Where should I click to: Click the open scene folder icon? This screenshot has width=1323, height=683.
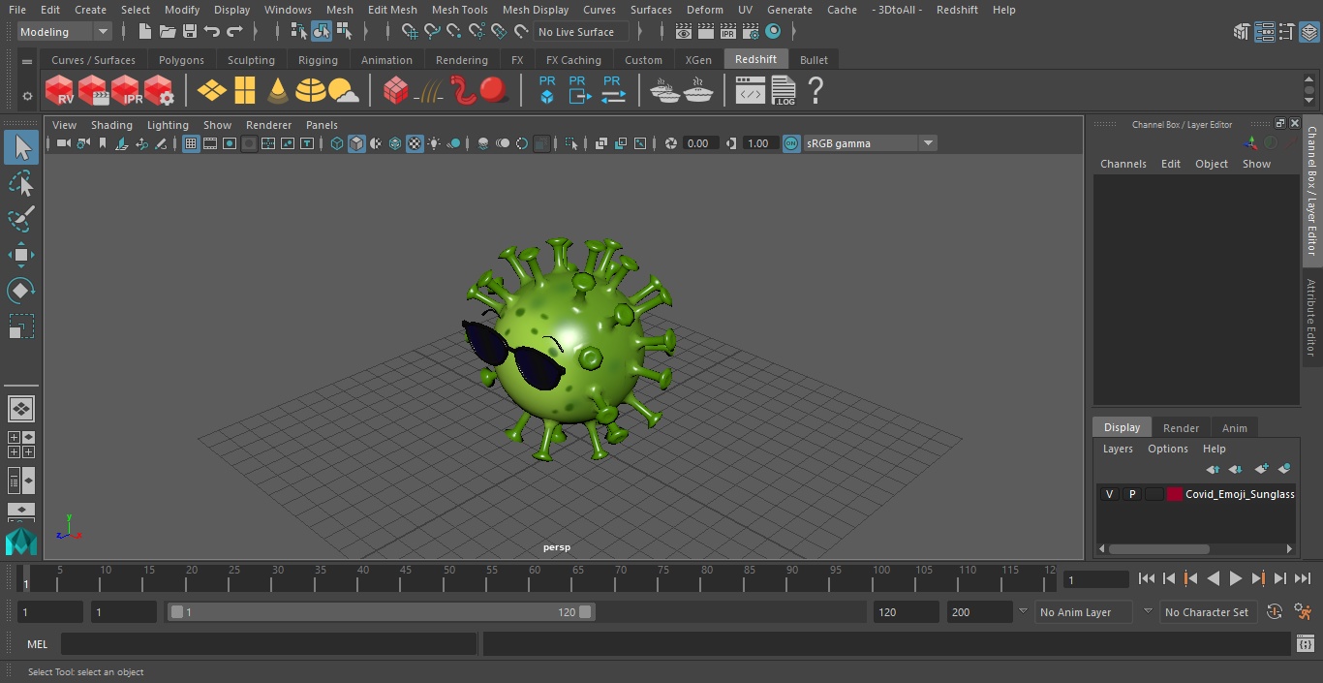pyautogui.click(x=167, y=32)
